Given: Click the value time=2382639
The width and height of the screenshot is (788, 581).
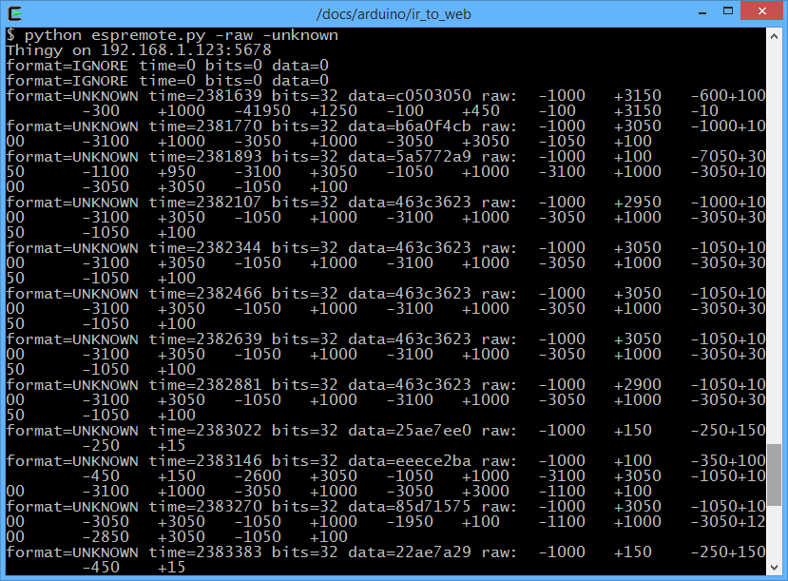Looking at the screenshot, I should tap(205, 339).
